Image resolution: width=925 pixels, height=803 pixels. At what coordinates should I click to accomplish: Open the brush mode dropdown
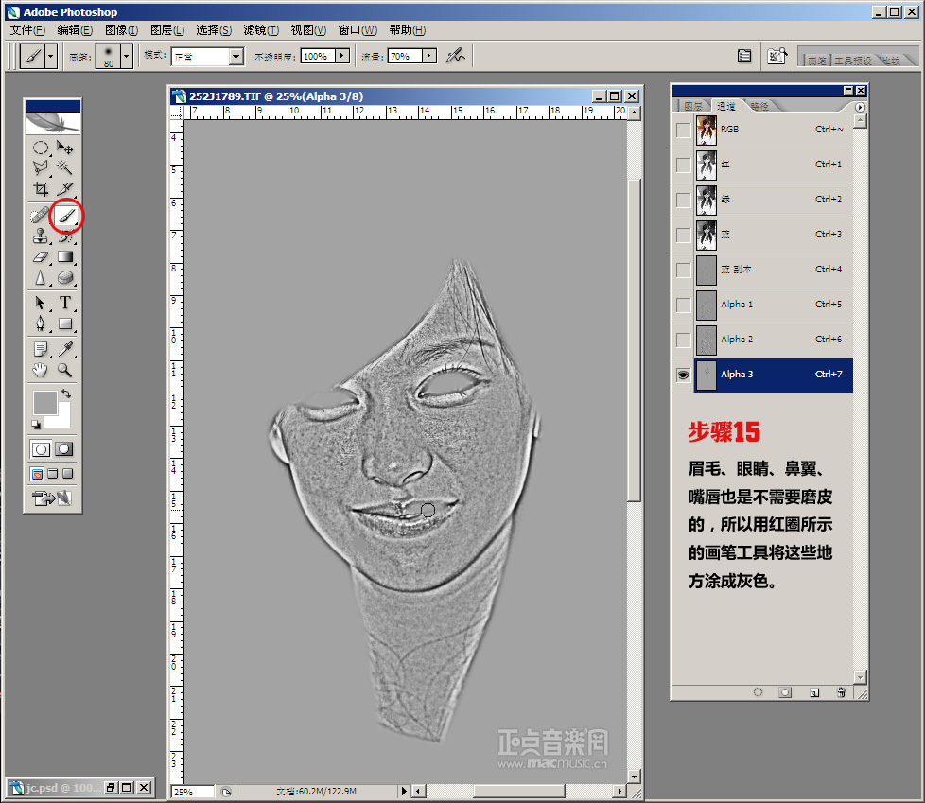(236, 57)
